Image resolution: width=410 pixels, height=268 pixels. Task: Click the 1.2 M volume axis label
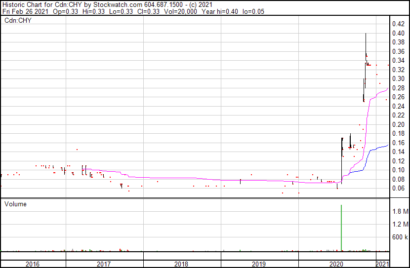click(x=400, y=225)
